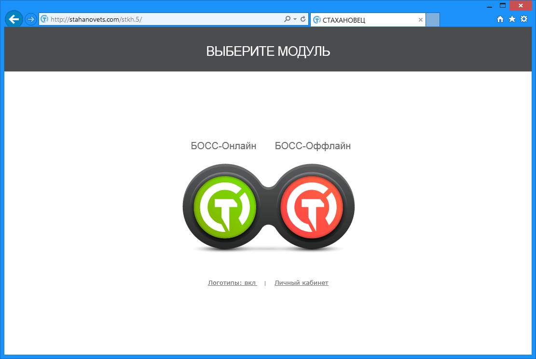Maximize the browser window
Viewport: 536px width, 359px height.
pyautogui.click(x=503, y=5)
